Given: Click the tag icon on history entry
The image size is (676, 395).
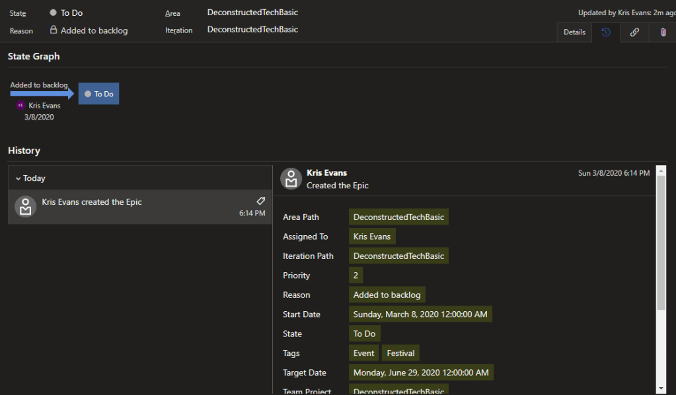Looking at the screenshot, I should [260, 201].
